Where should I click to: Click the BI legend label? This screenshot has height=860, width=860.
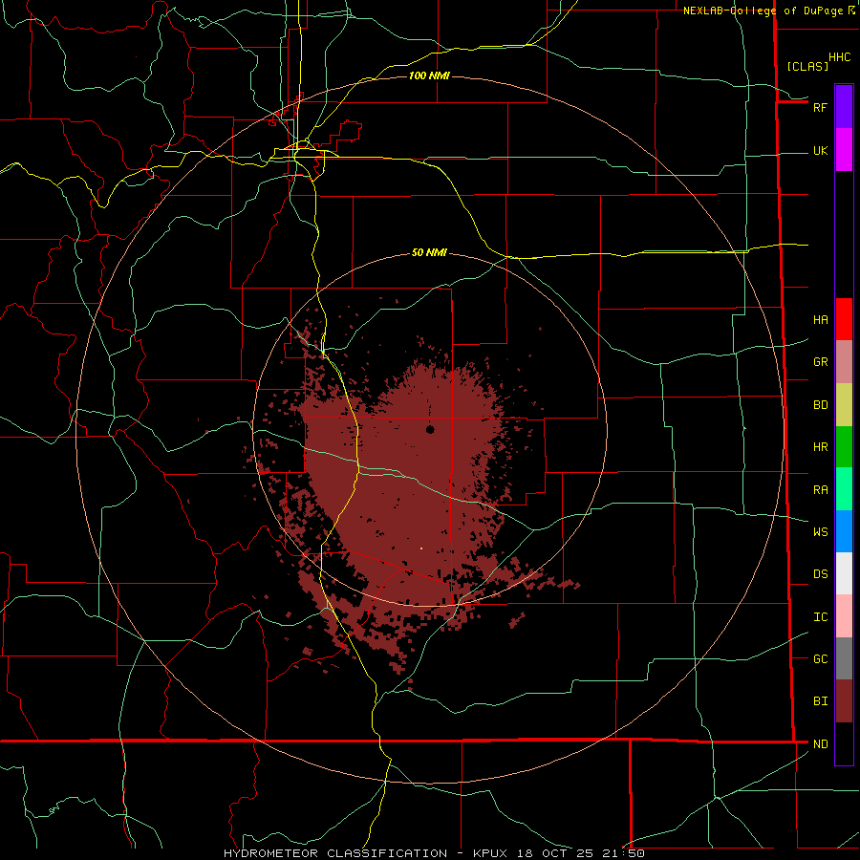coord(820,701)
